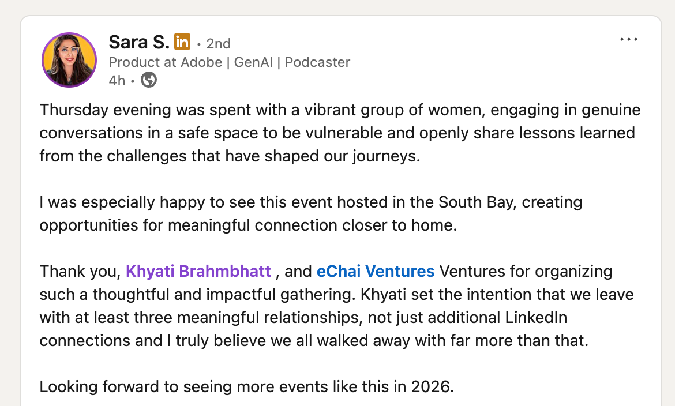
Task: Click the 4h post timestamp
Action: (117, 81)
